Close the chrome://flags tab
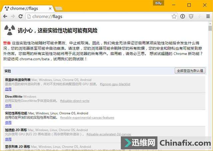This screenshot has width=213, height=151. [50, 9]
